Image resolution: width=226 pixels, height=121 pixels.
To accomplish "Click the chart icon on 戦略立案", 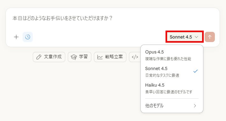I will click(100, 57).
